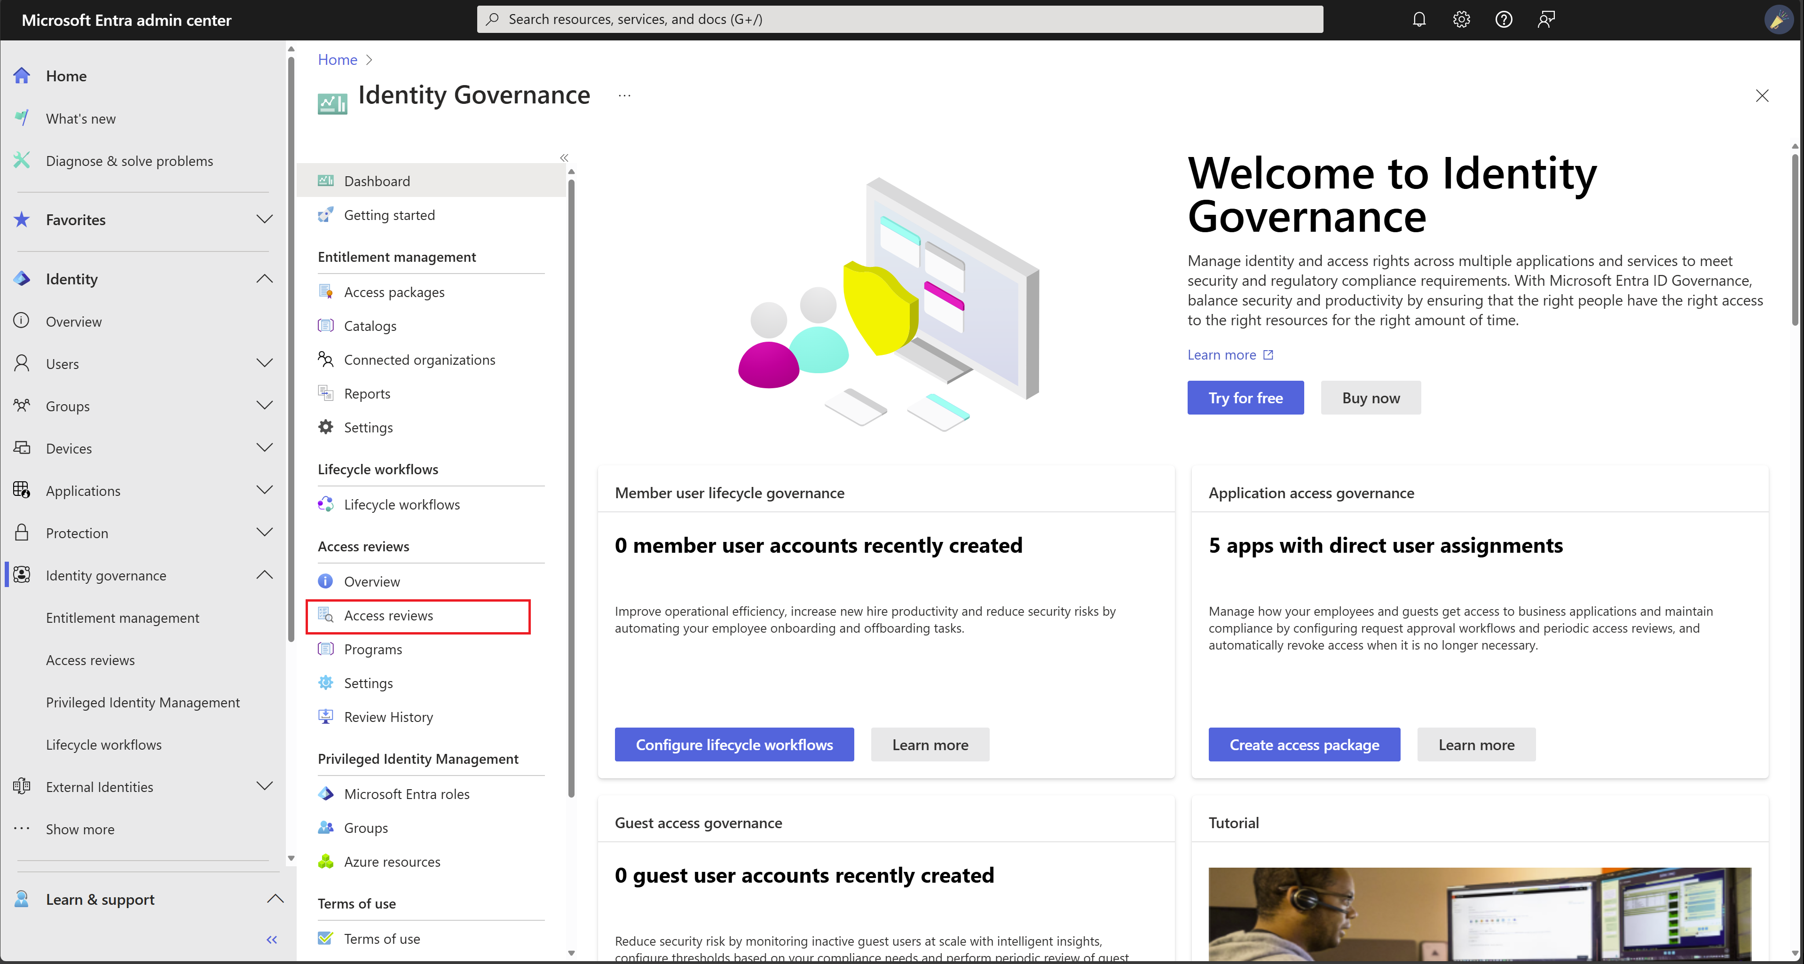Click Create access package button
The height and width of the screenshot is (964, 1804).
[x=1304, y=745]
